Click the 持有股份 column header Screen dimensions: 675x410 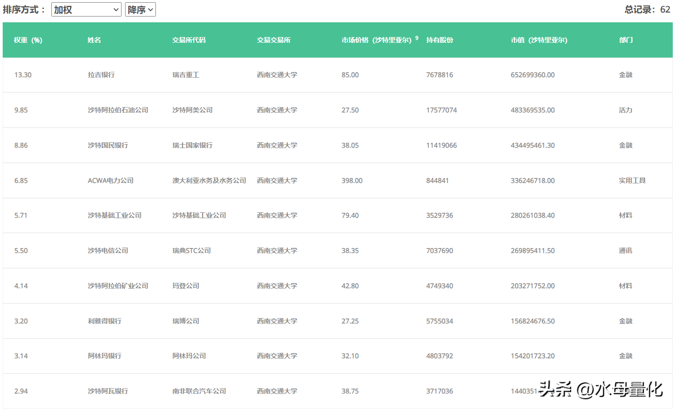[x=440, y=40]
